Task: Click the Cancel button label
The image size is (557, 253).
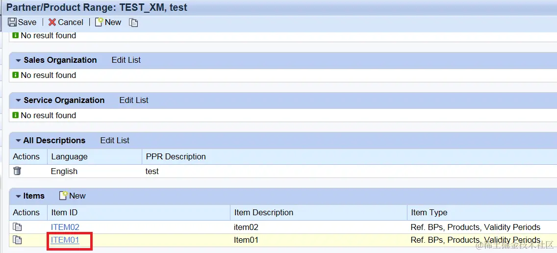Action: click(71, 22)
